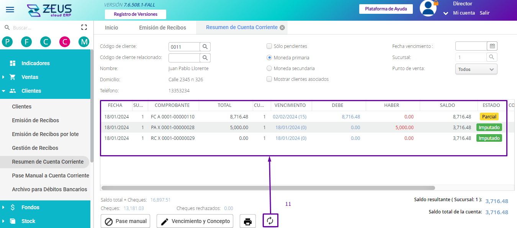
Task: Click the Parcial status badge
Action: (x=489, y=116)
